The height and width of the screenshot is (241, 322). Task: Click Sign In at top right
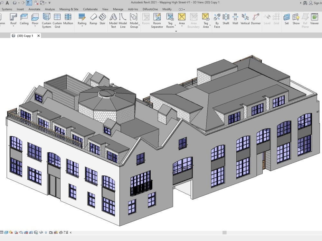pos(316,3)
